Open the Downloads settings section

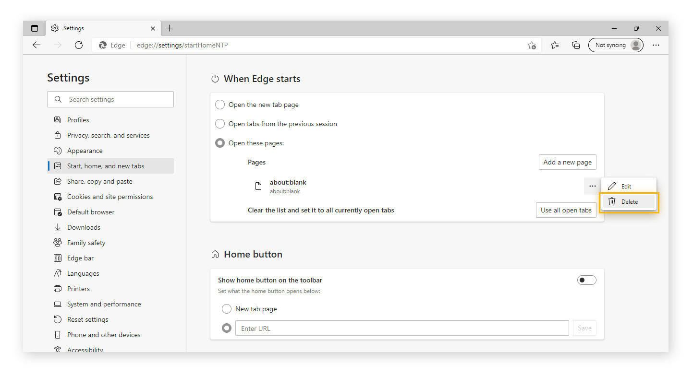pyautogui.click(x=83, y=227)
